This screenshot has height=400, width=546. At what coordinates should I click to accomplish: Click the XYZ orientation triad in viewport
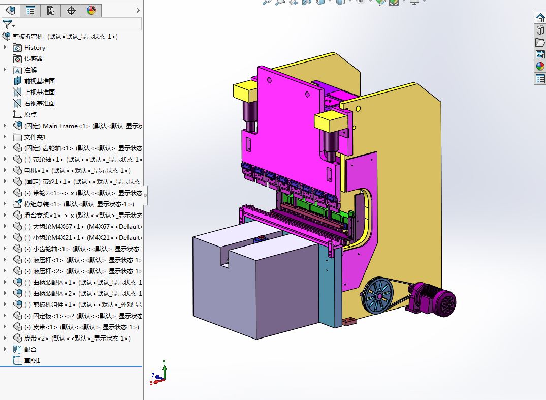(159, 374)
